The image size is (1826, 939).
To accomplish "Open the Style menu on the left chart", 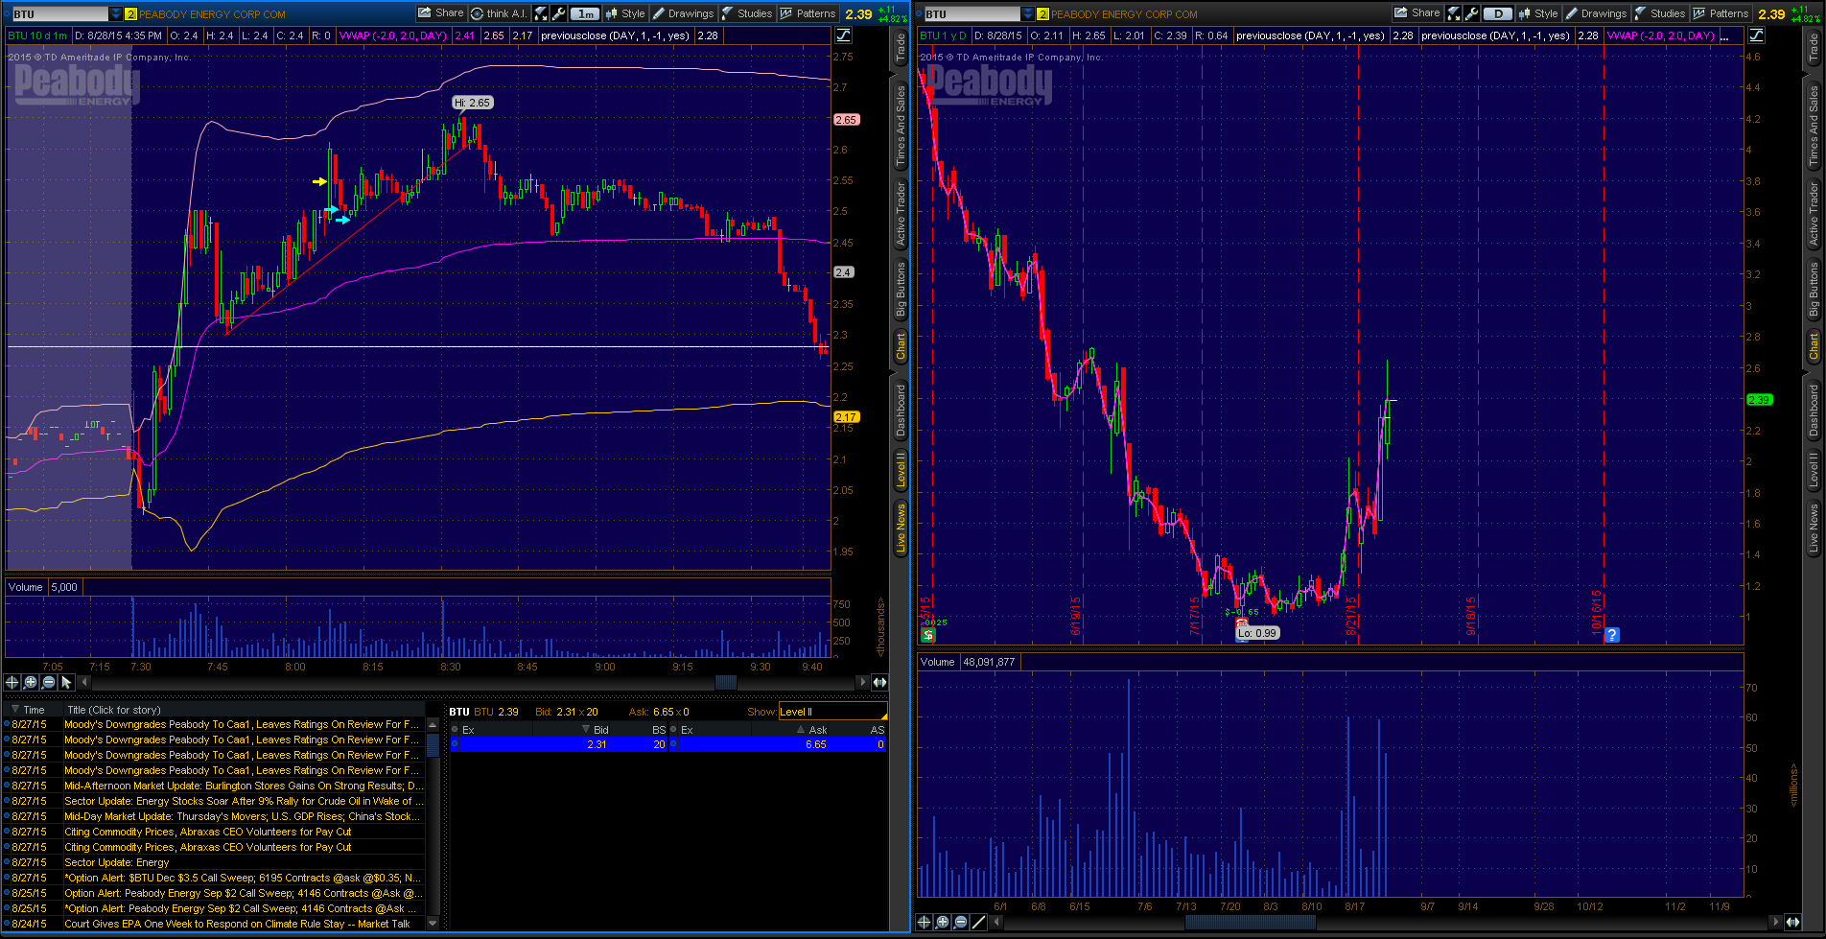I will click(x=625, y=13).
